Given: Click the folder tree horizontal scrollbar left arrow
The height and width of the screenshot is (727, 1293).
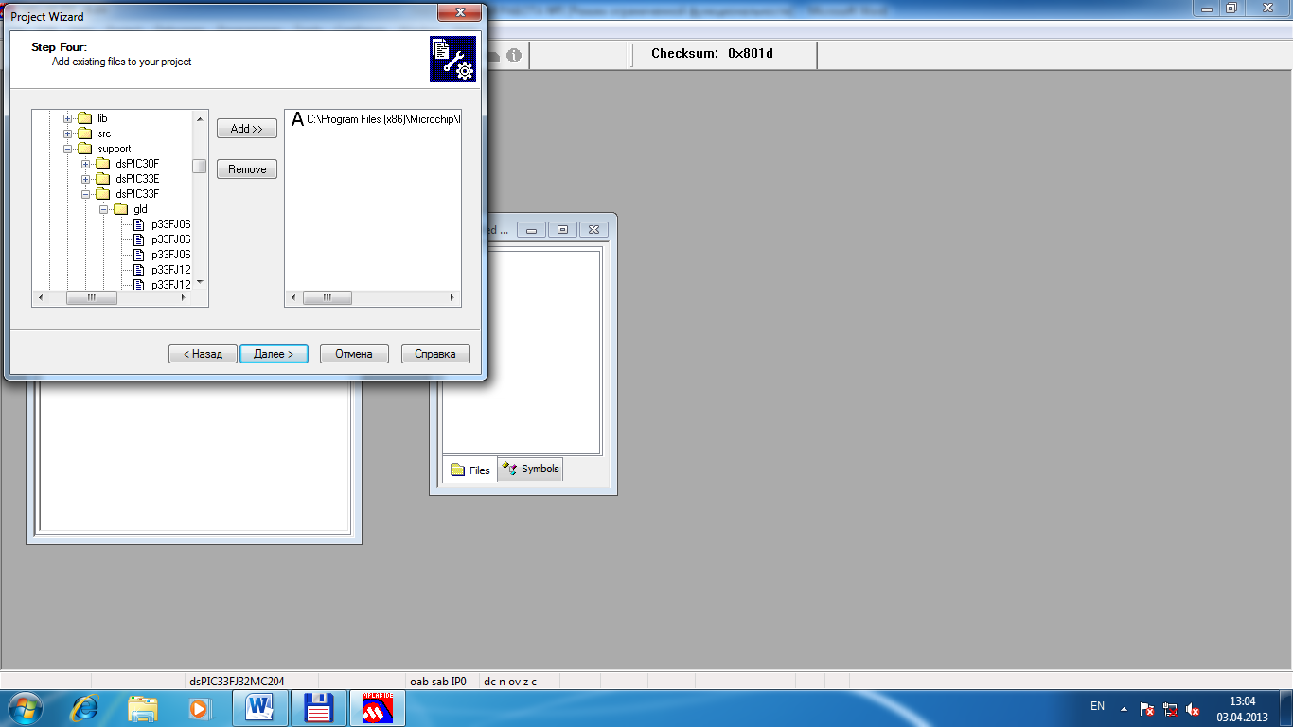Looking at the screenshot, I should click(x=40, y=297).
